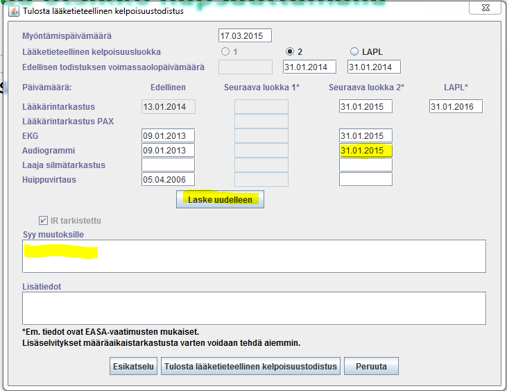507x391 pixels.
Task: Click the Lääkärintarkastus PAX label
Action: point(68,122)
